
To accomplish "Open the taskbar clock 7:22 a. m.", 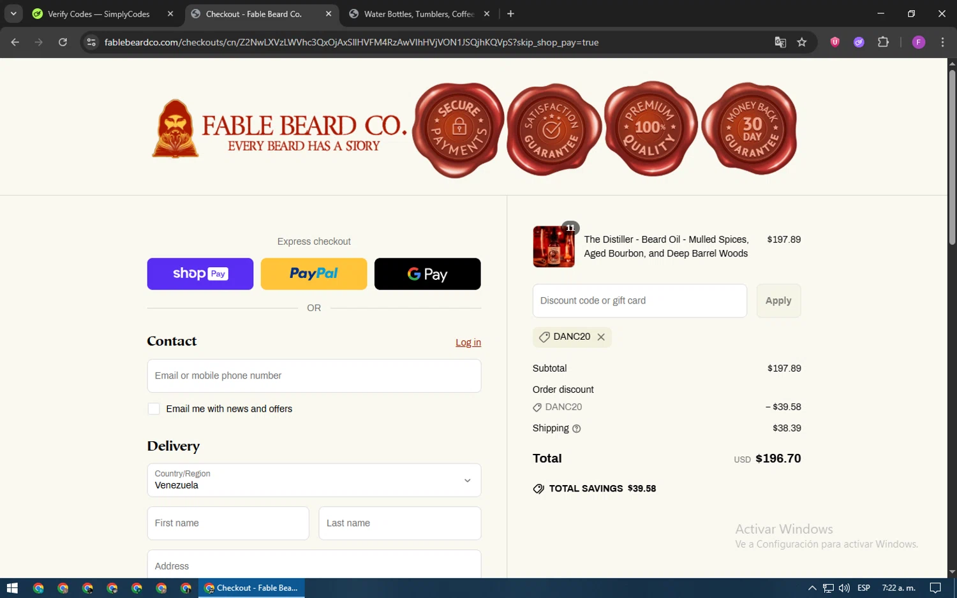I will point(898,588).
